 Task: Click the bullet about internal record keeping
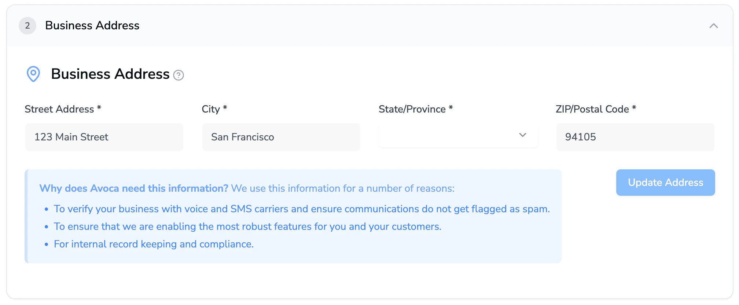tap(154, 244)
